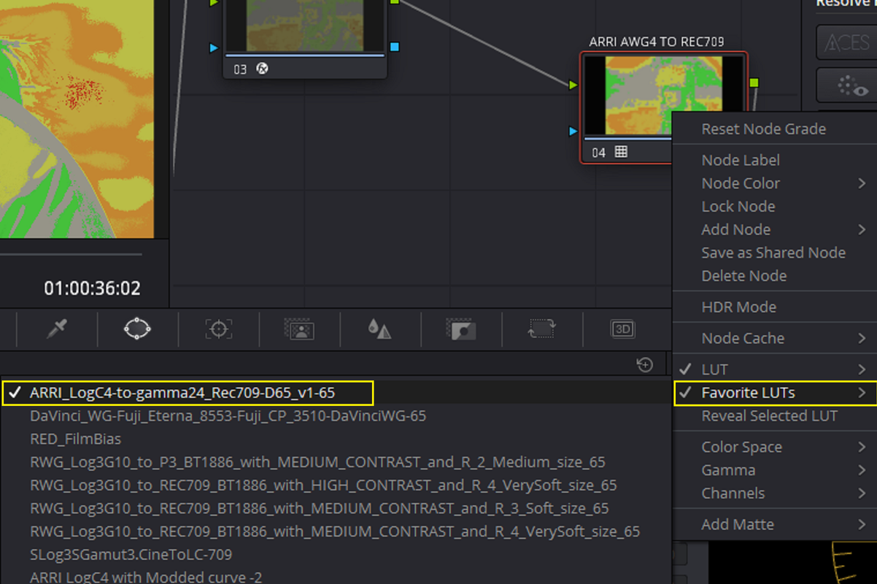877x584 pixels.
Task: Apply the SLog3SGamut3.CineToLC-709 LUT
Action: (131, 555)
